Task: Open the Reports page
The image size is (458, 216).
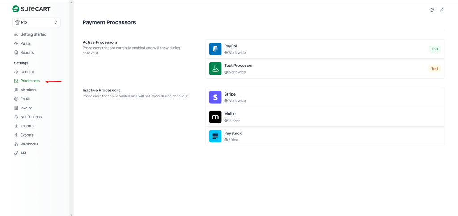Action: (x=27, y=52)
